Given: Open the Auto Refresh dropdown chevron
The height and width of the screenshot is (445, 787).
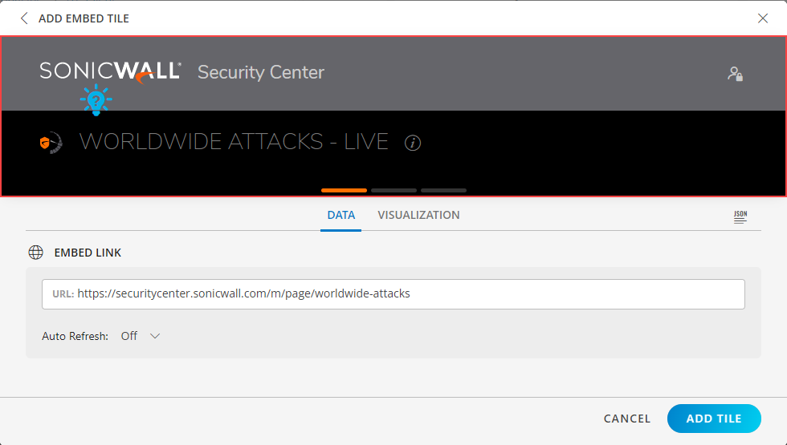Looking at the screenshot, I should pos(154,336).
